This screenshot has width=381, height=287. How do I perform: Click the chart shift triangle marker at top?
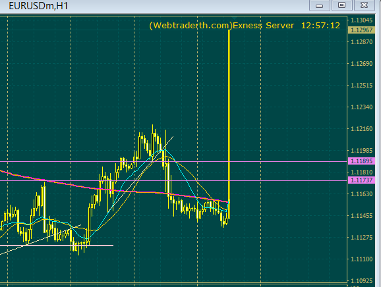(234, 18)
